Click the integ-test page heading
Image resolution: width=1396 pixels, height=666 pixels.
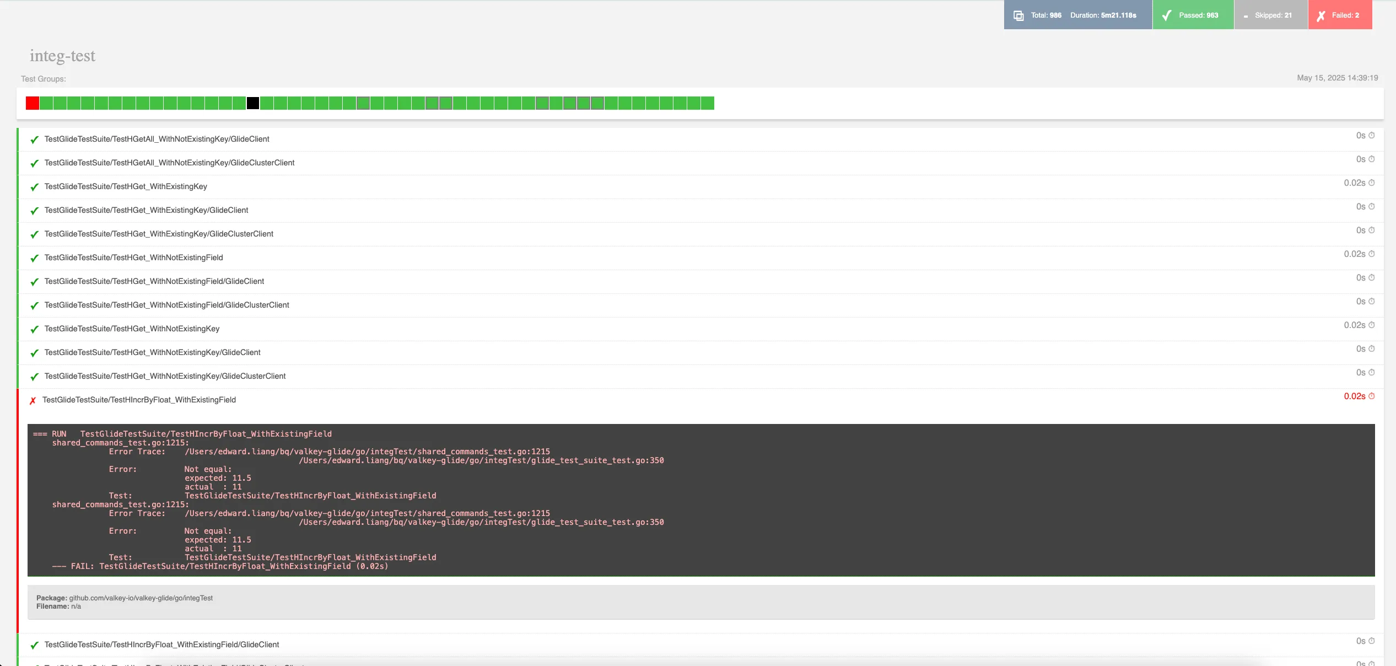pos(62,56)
